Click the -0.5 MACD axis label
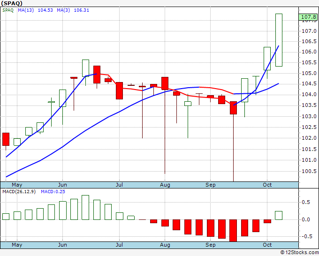Viewport: 319px width, 256px height. (x=306, y=236)
